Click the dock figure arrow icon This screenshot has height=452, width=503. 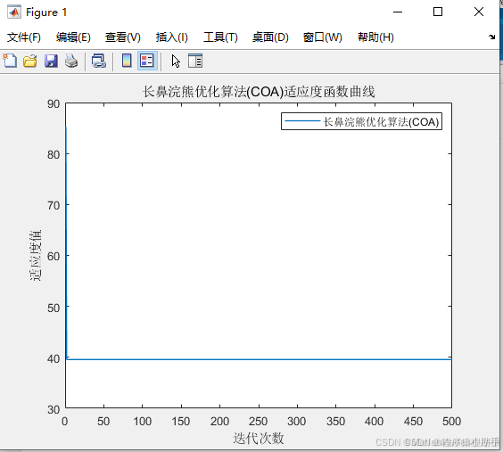click(x=491, y=37)
